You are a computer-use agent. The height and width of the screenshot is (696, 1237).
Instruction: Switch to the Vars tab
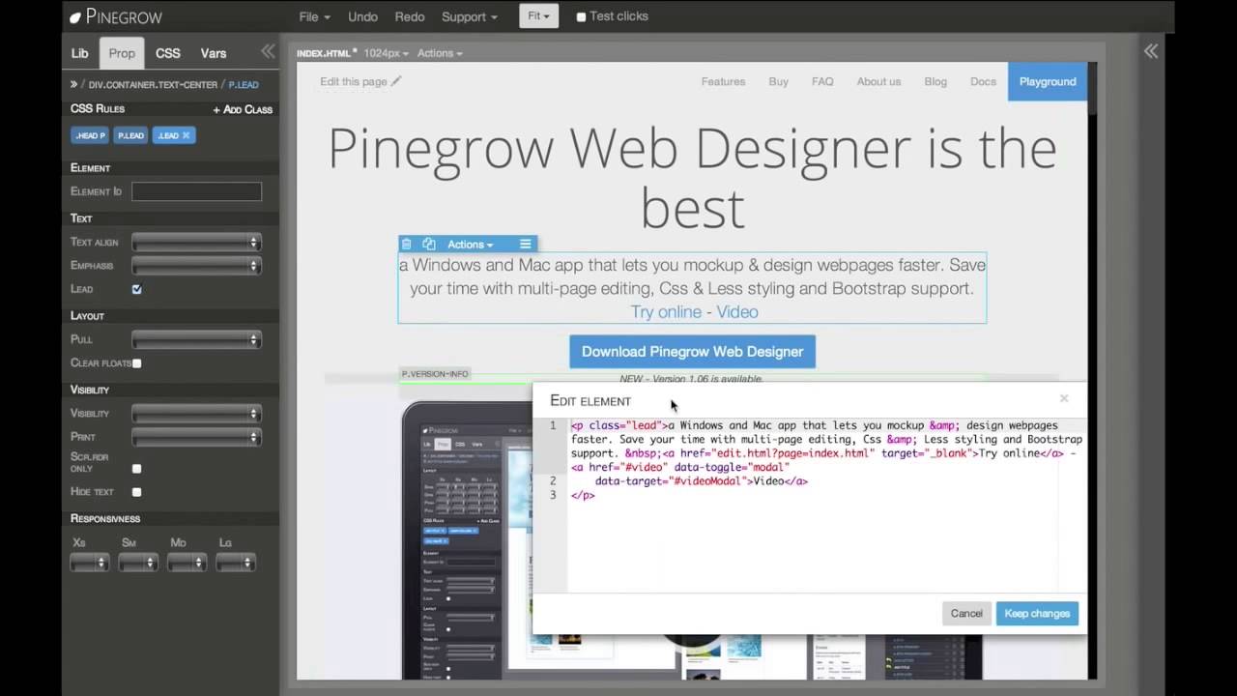click(214, 53)
